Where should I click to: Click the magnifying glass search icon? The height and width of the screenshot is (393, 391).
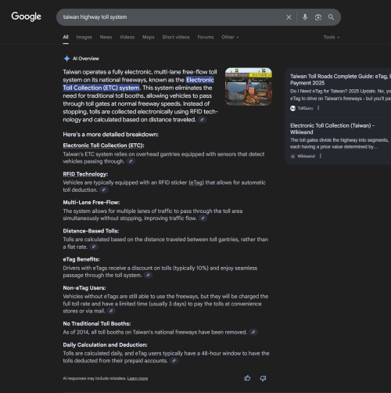click(x=331, y=17)
